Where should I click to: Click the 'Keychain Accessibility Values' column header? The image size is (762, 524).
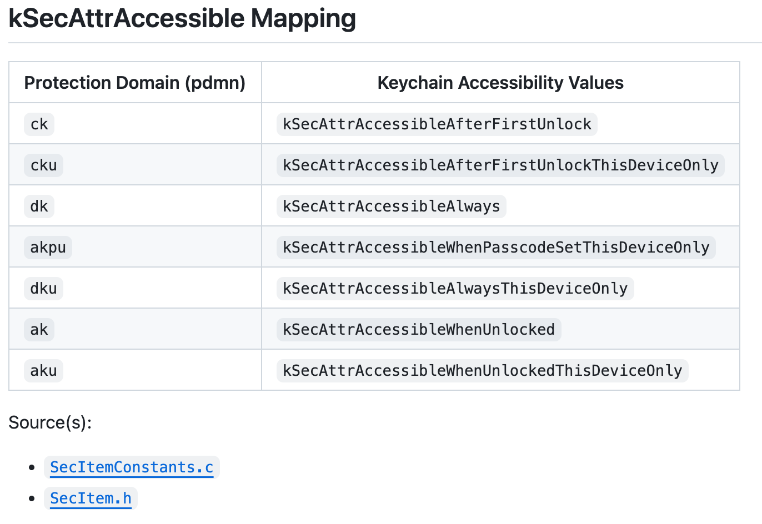point(500,83)
